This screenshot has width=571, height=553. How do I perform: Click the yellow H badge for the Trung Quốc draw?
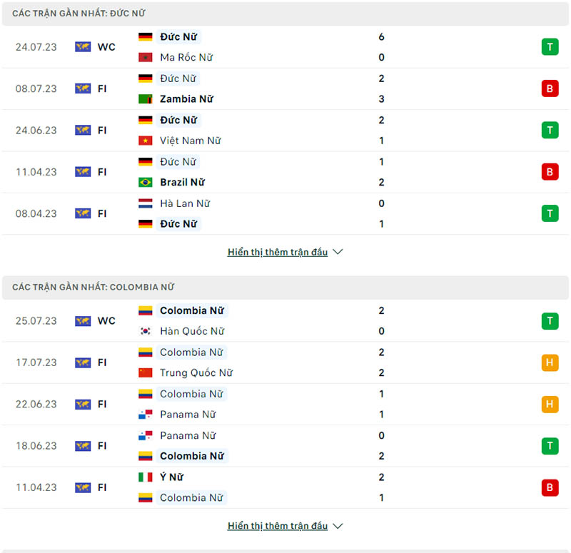point(550,362)
